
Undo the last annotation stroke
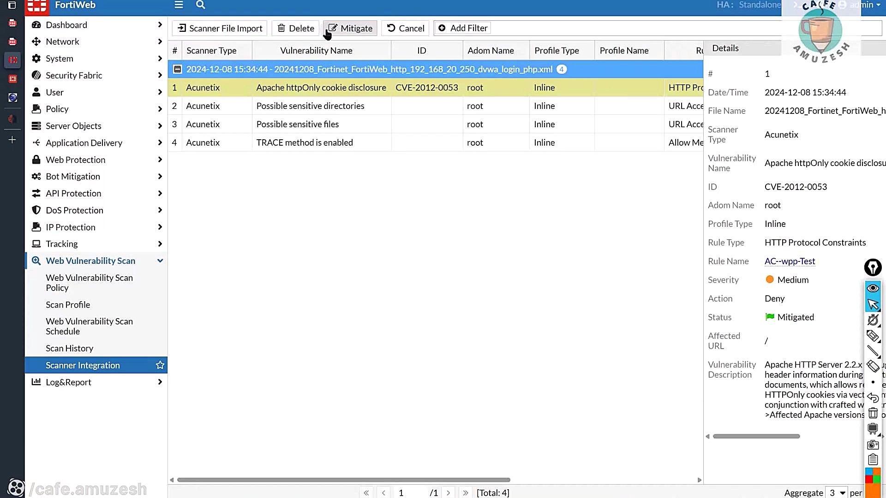coord(873,397)
